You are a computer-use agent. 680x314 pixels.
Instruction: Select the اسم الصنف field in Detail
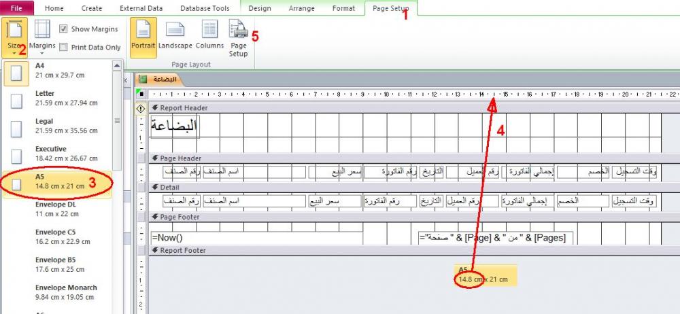[x=254, y=200]
